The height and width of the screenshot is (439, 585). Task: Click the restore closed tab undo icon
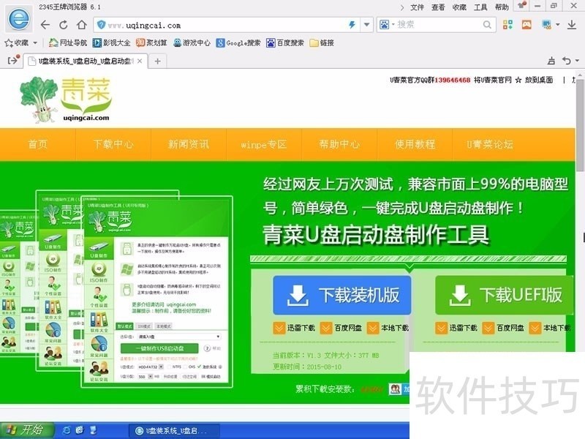[567, 61]
